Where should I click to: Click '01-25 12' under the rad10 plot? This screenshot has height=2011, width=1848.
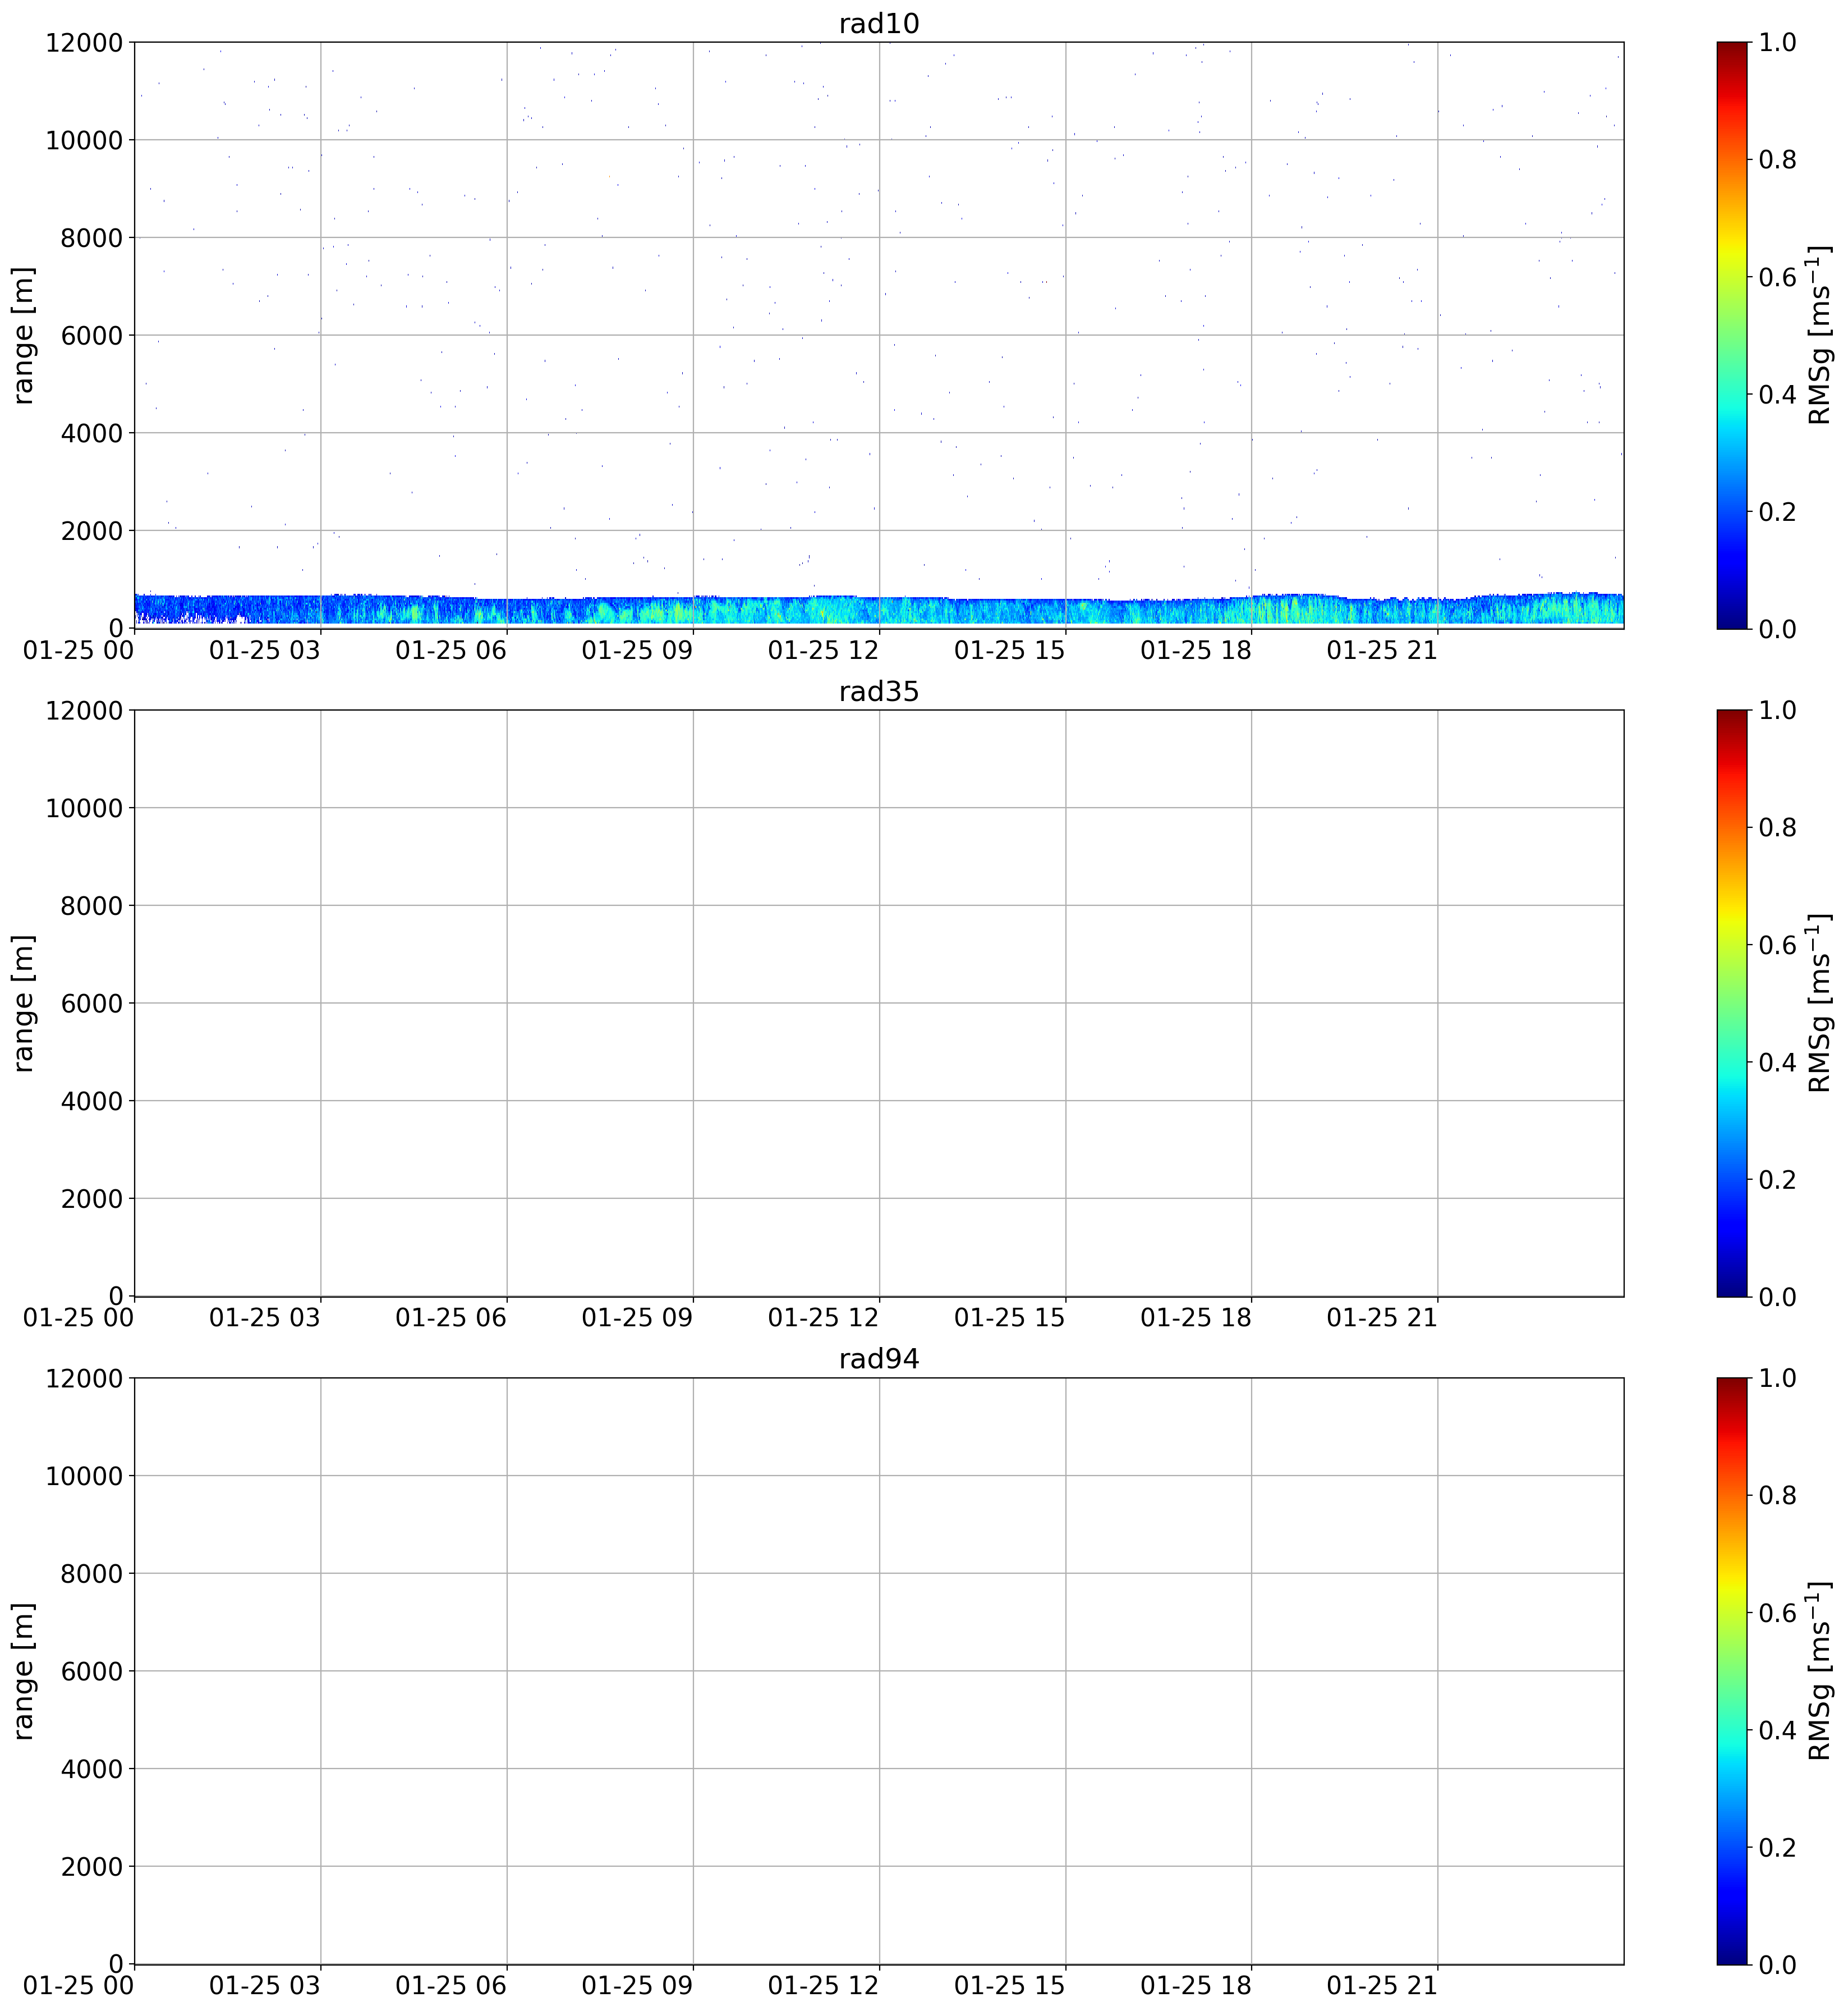pyautogui.click(x=823, y=651)
